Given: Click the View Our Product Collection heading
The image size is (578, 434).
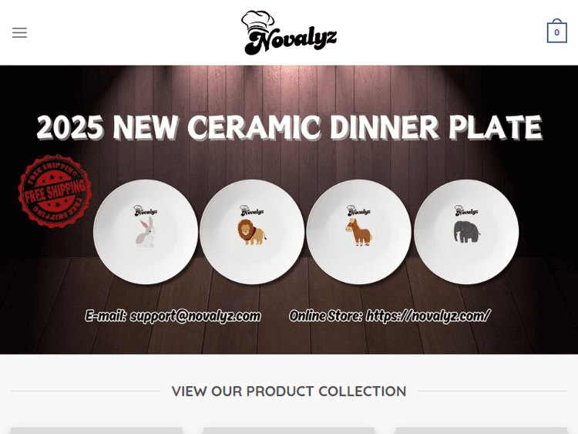Looking at the screenshot, I should pos(289,392).
